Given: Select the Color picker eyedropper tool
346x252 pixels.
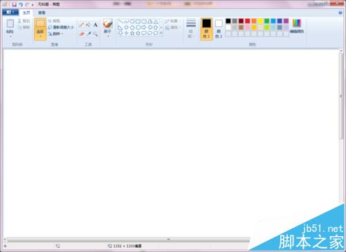Looking at the screenshot, I should tap(88, 34).
